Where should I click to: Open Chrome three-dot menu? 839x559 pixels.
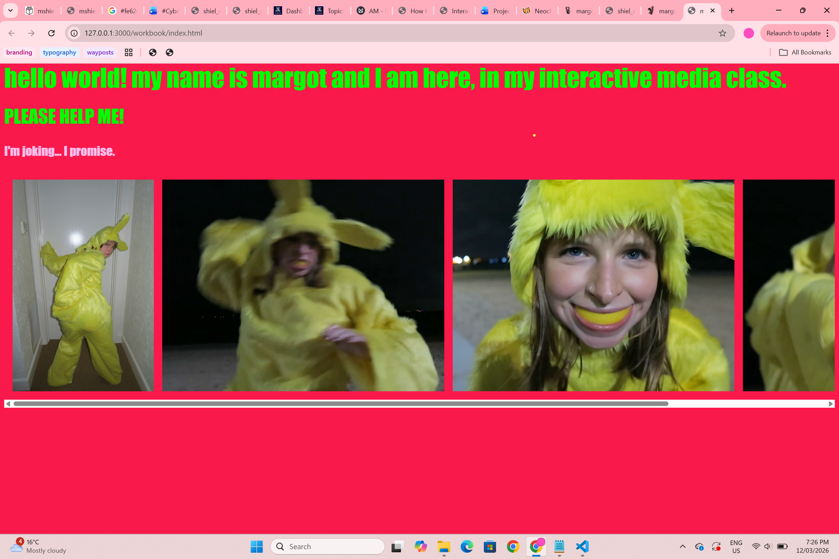(x=827, y=33)
